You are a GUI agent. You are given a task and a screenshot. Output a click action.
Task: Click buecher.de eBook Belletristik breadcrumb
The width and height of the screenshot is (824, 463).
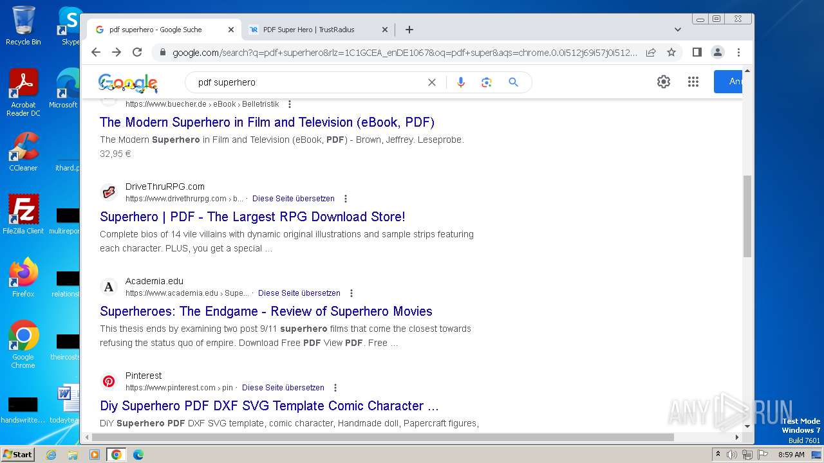202,104
